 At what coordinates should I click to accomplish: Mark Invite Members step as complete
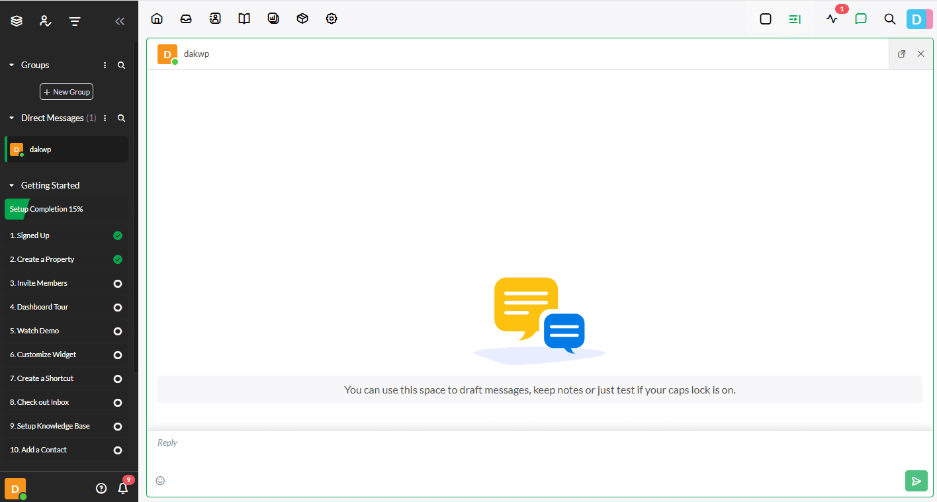pyautogui.click(x=118, y=284)
